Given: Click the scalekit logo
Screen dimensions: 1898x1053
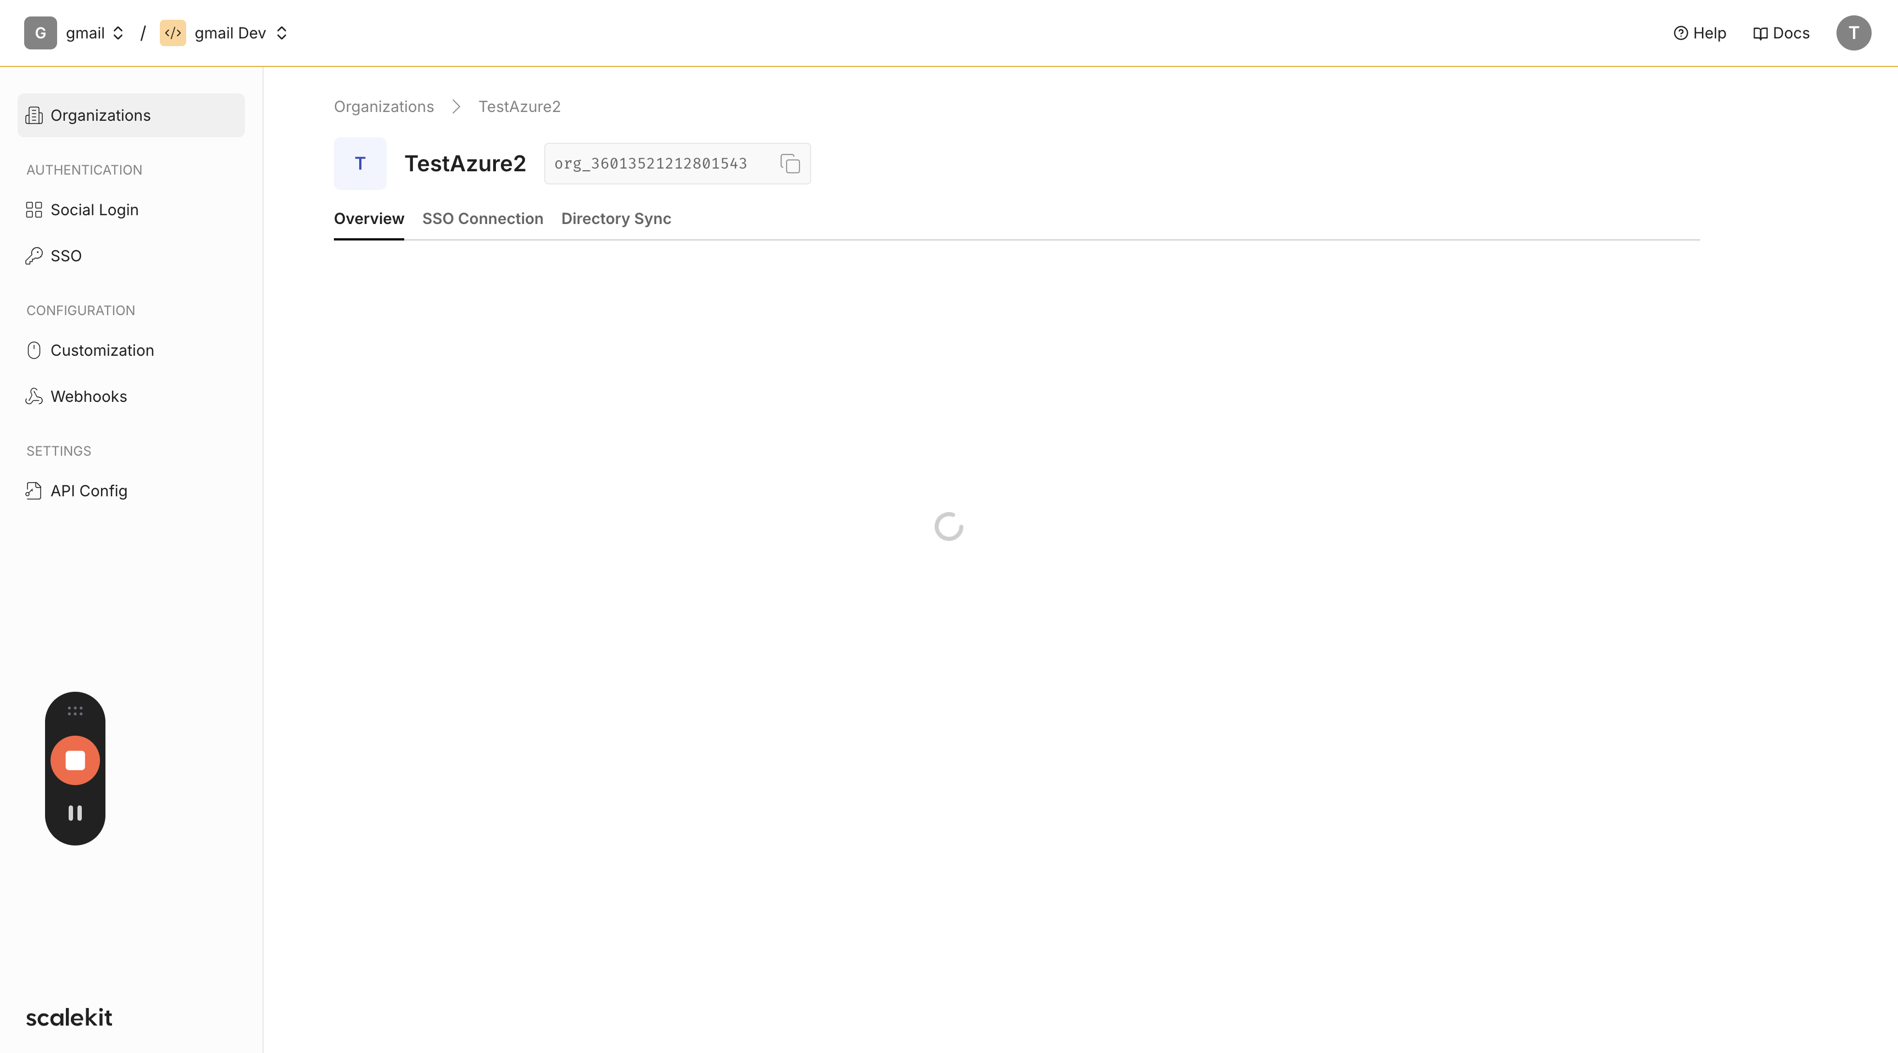Looking at the screenshot, I should click(69, 1018).
